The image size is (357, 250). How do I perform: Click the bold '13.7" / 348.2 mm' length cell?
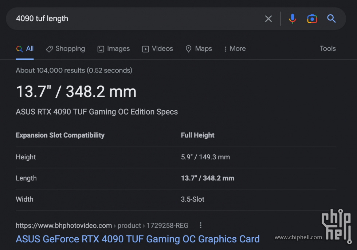tap(207, 178)
